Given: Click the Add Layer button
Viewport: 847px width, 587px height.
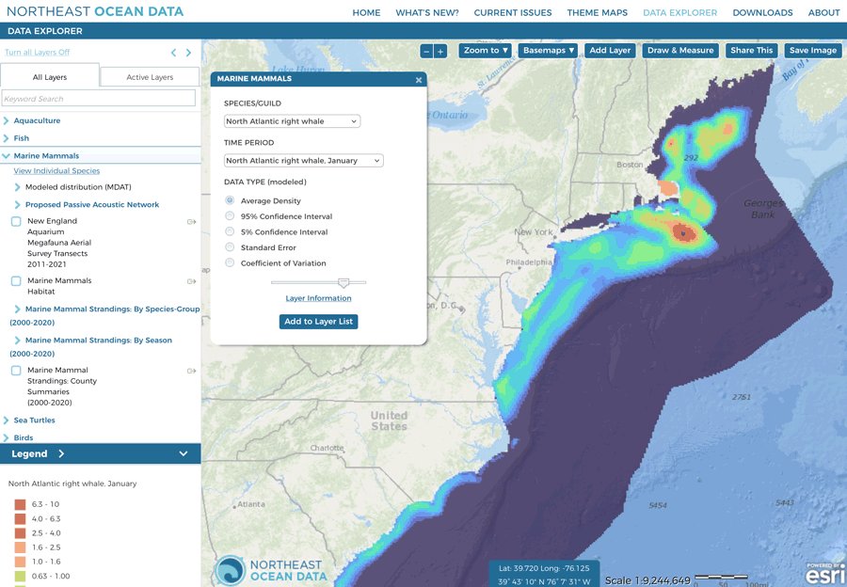Looking at the screenshot, I should click(610, 50).
